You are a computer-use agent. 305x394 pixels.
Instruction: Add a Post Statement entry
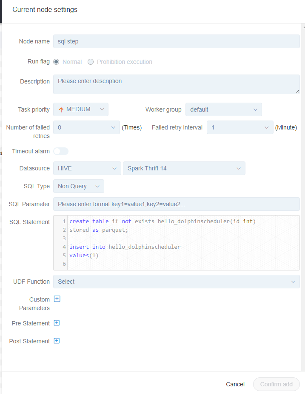tap(57, 341)
